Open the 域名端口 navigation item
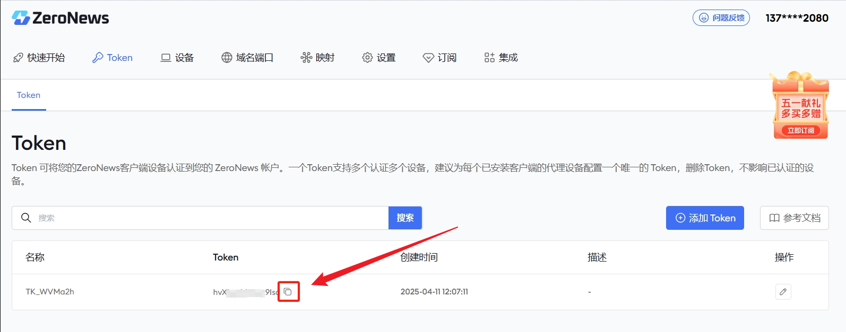The image size is (846, 332). click(247, 58)
